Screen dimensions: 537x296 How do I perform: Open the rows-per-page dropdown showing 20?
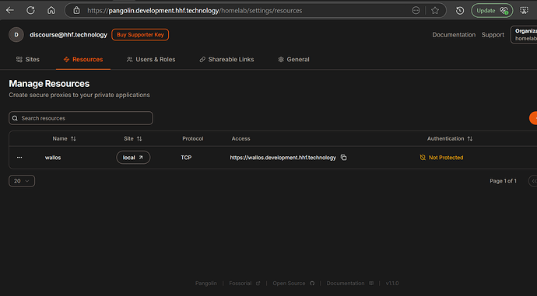coord(22,181)
